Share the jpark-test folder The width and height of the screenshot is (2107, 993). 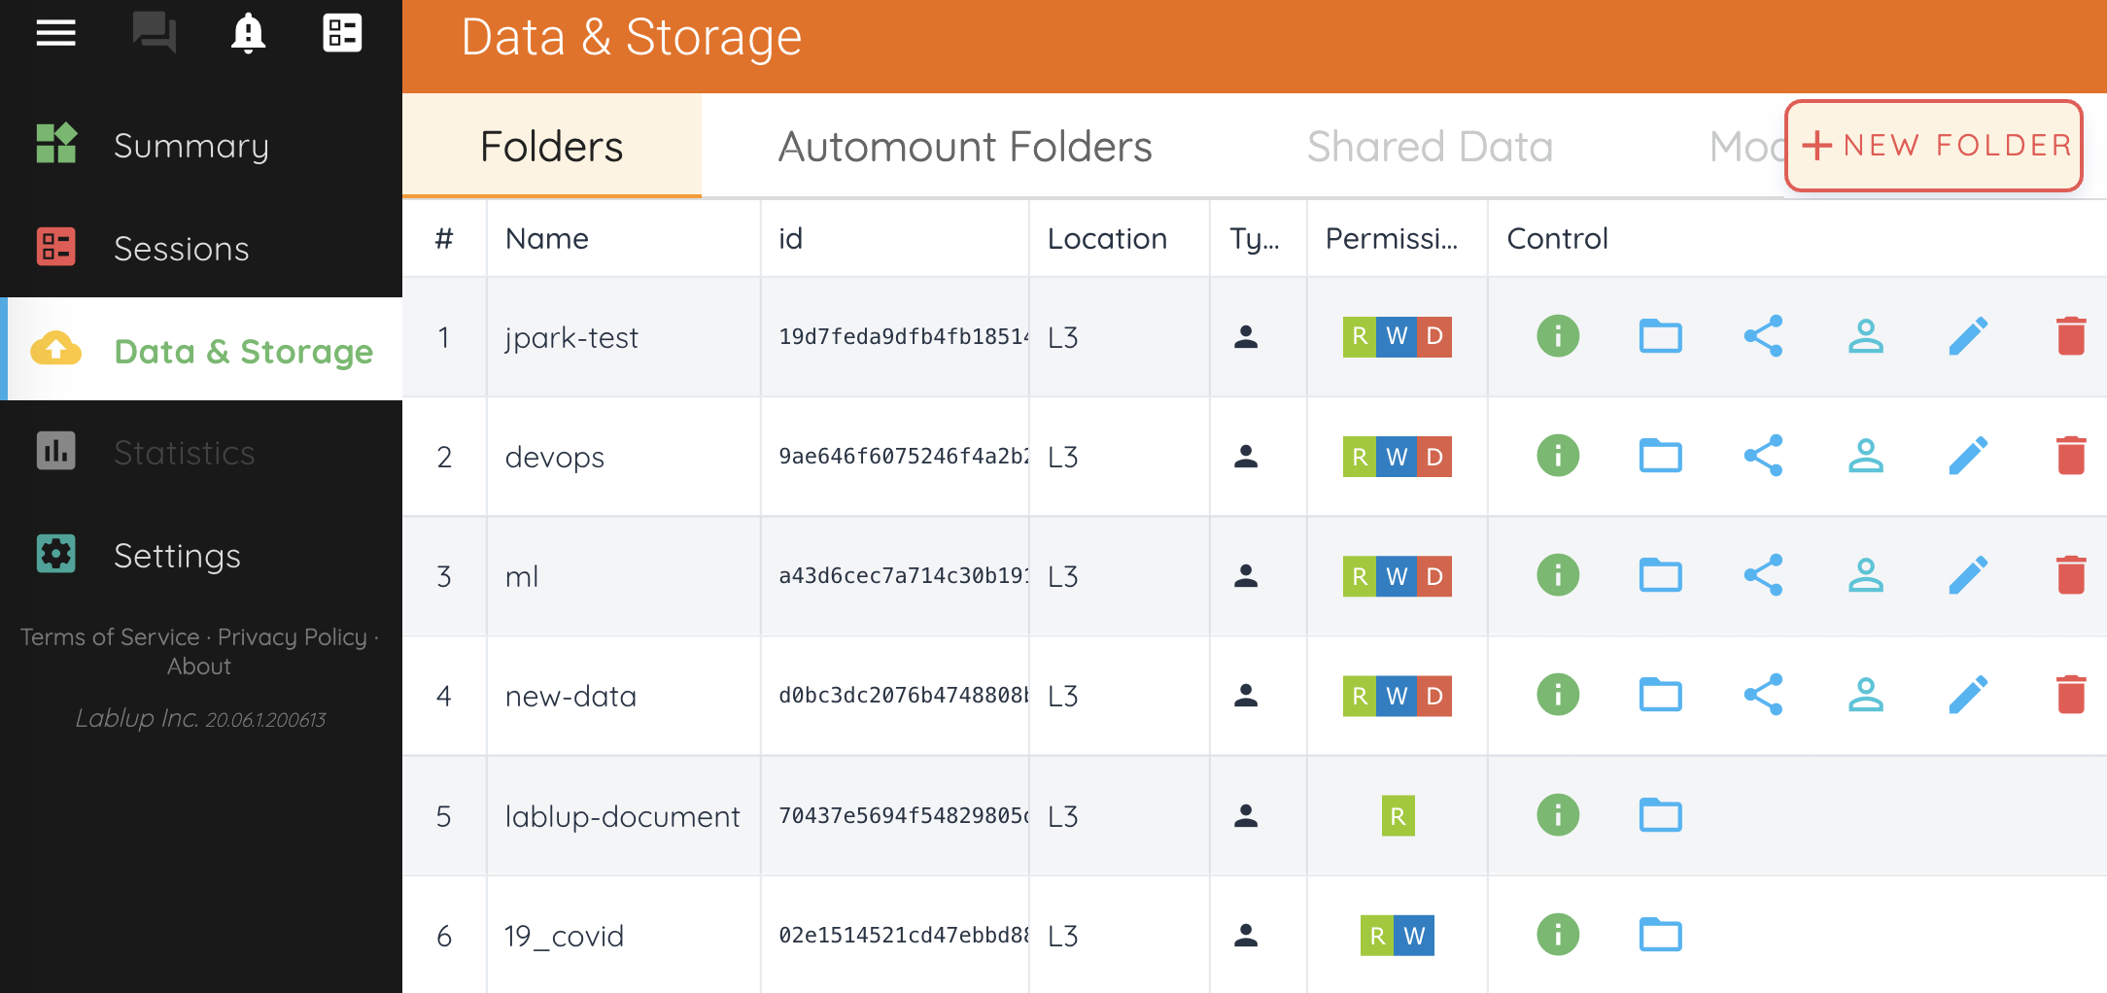[x=1763, y=336]
